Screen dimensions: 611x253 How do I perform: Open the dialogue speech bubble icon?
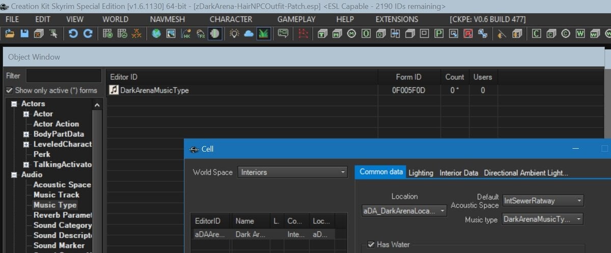283,34
